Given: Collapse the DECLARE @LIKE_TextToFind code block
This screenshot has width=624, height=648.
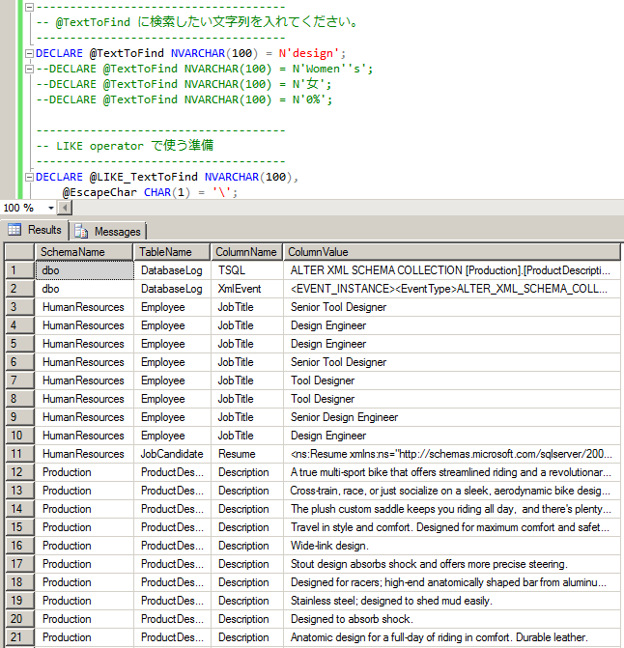Looking at the screenshot, I should pos(28,178).
